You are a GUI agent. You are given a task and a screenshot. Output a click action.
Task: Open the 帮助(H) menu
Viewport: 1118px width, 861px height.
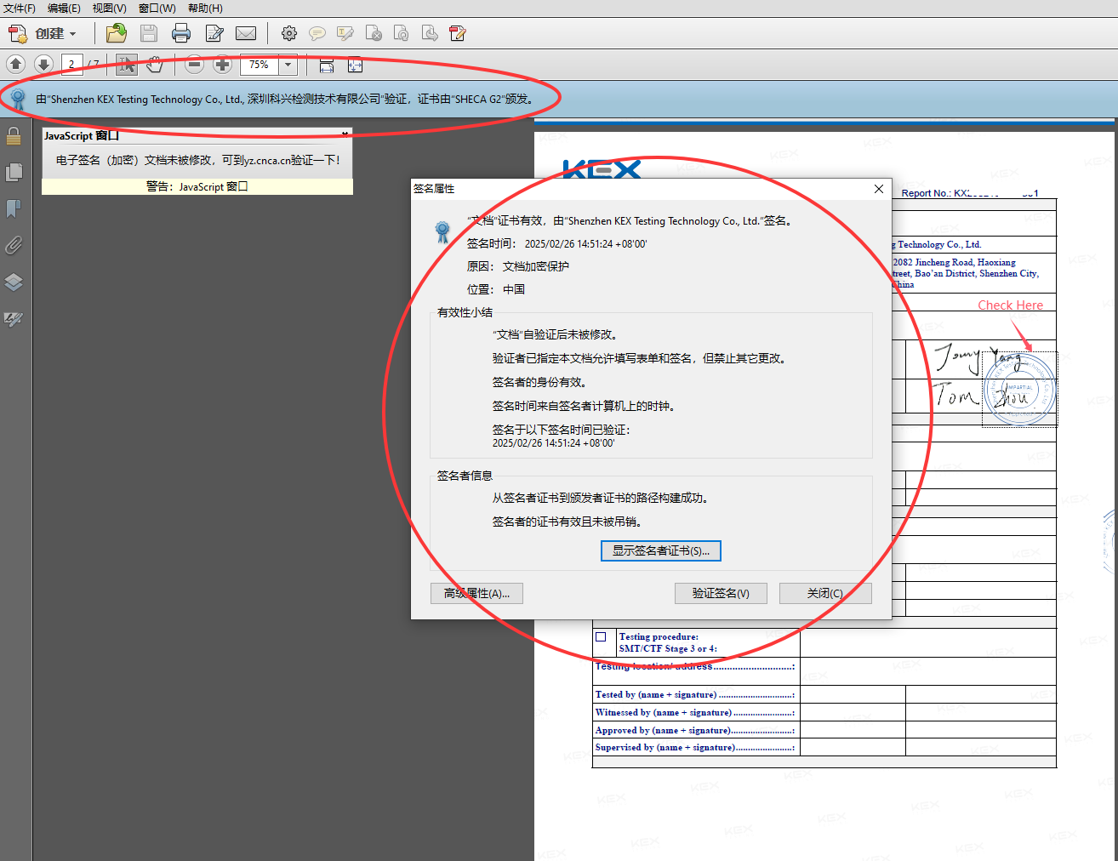[x=205, y=9]
